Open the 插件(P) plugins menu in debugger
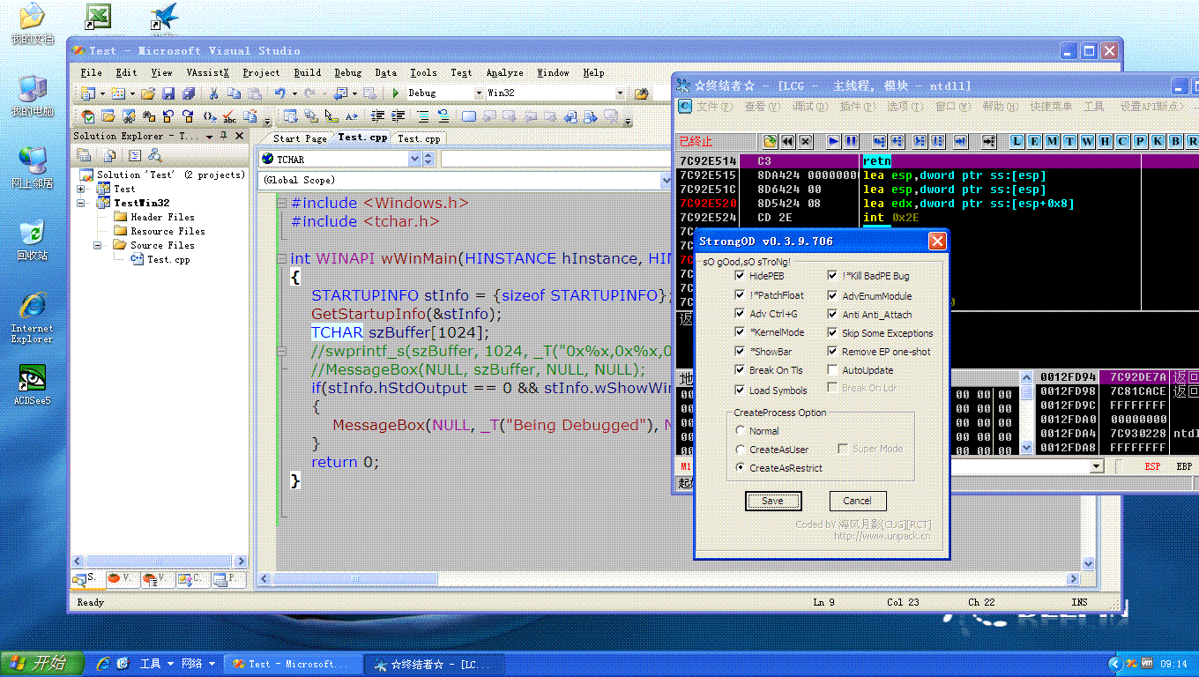The height and width of the screenshot is (677, 1199). [x=858, y=107]
